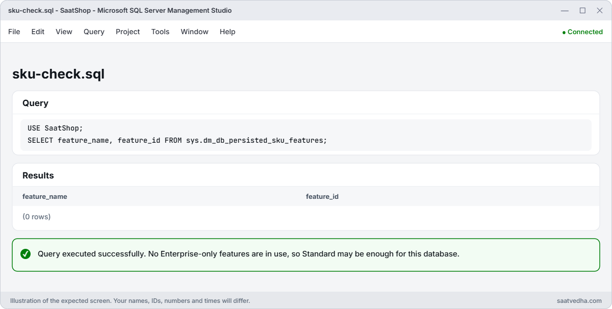Click the window title bar text
The width and height of the screenshot is (612, 309).
pyautogui.click(x=120, y=10)
